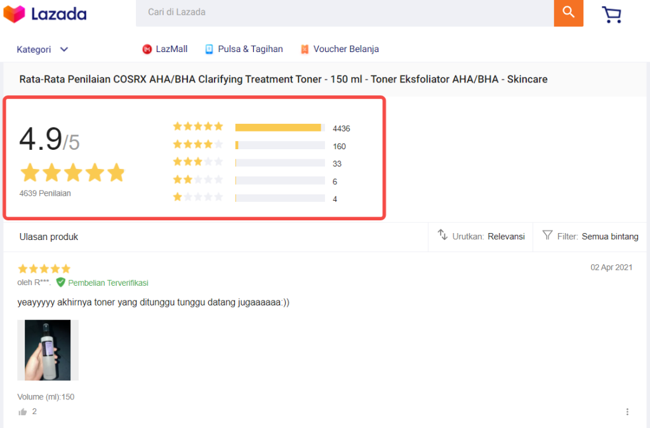This screenshot has width=650, height=428.
Task: Click the count '160' for four stars
Action: [339, 147]
